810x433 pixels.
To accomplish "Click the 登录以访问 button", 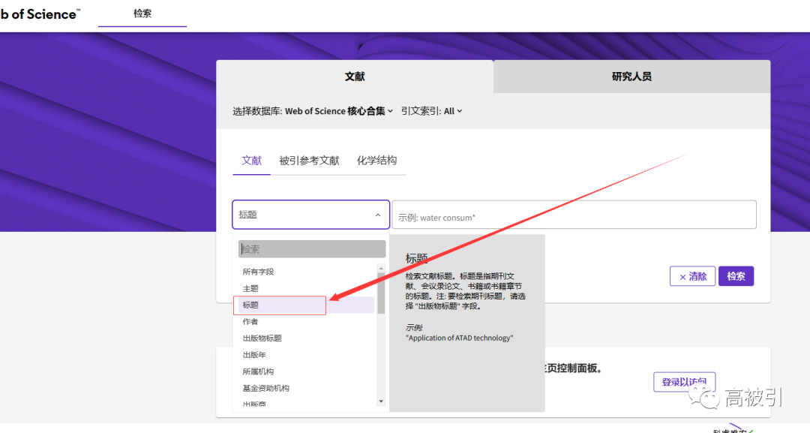I will 685,382.
